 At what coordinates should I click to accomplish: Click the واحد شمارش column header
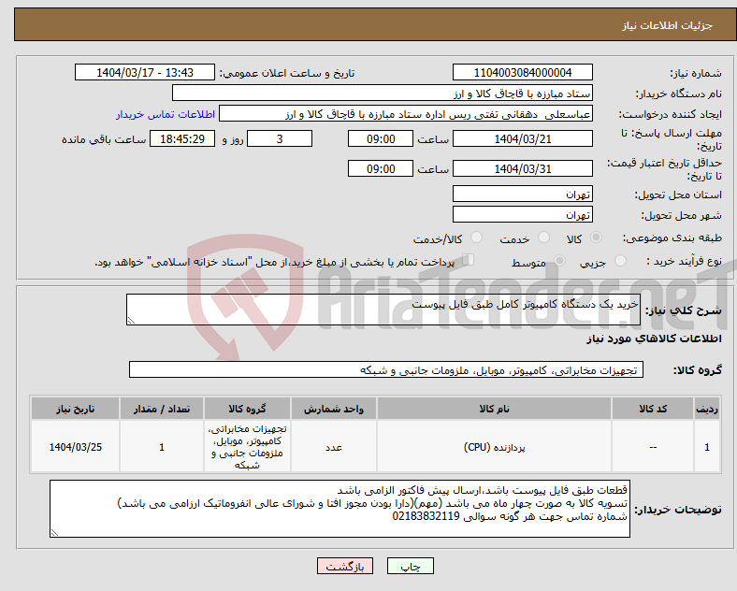click(334, 409)
